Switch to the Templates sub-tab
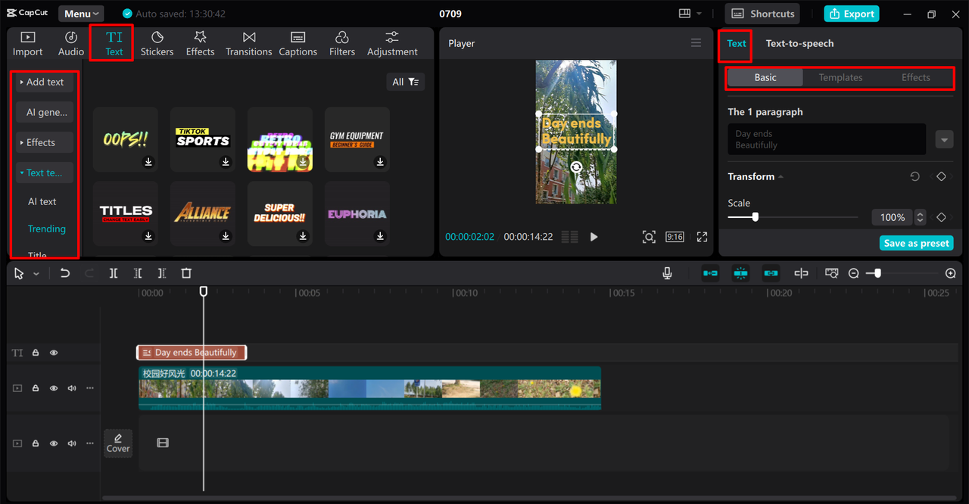Viewport: 969px width, 504px height. pyautogui.click(x=840, y=77)
